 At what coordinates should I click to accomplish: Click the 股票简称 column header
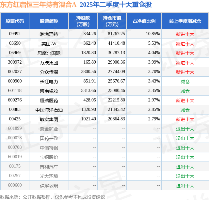click(x=49, y=21)
